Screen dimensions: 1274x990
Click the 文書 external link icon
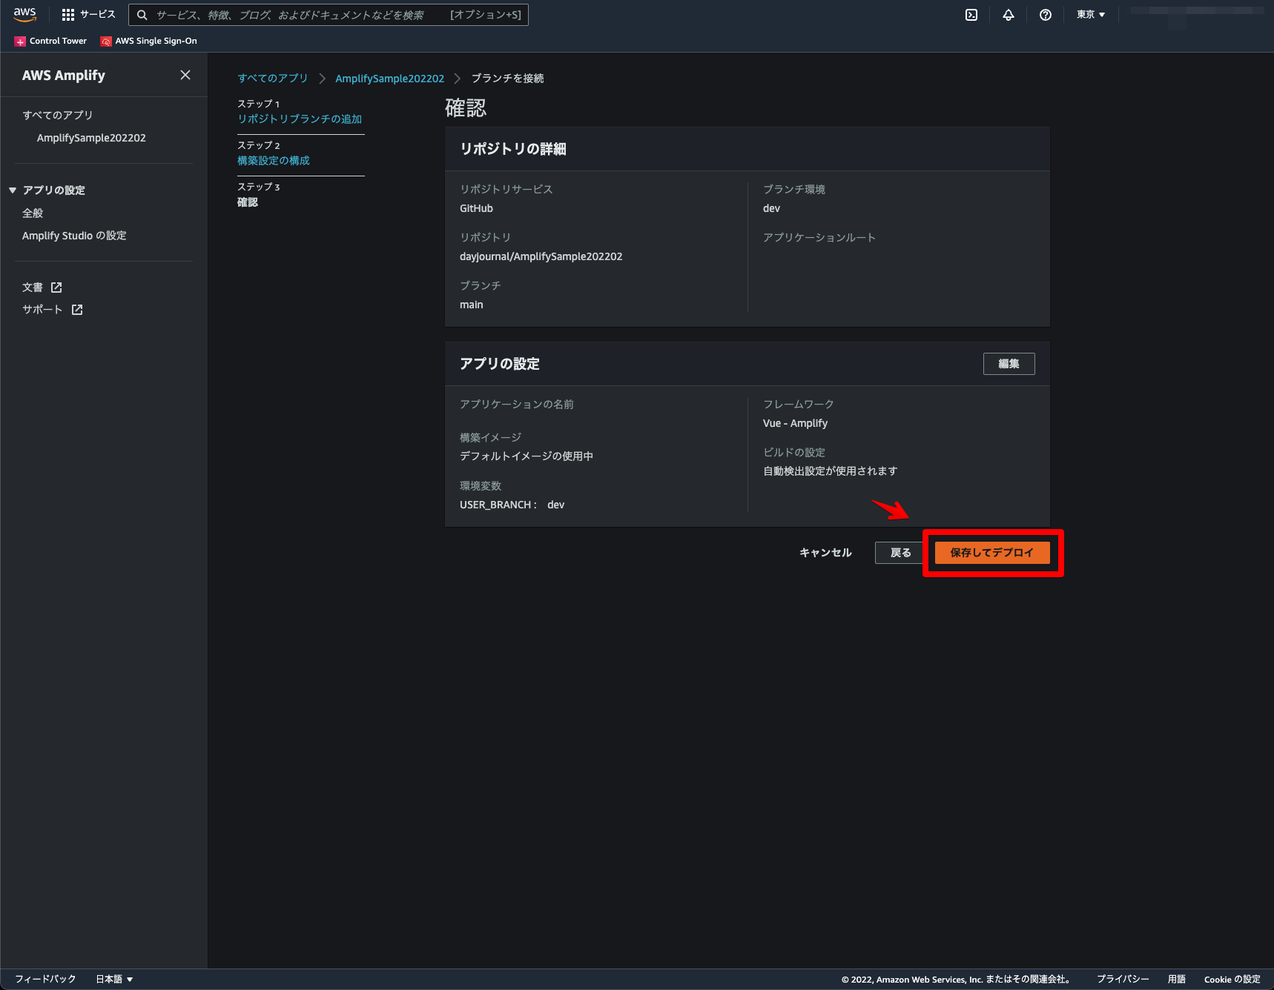coord(56,288)
